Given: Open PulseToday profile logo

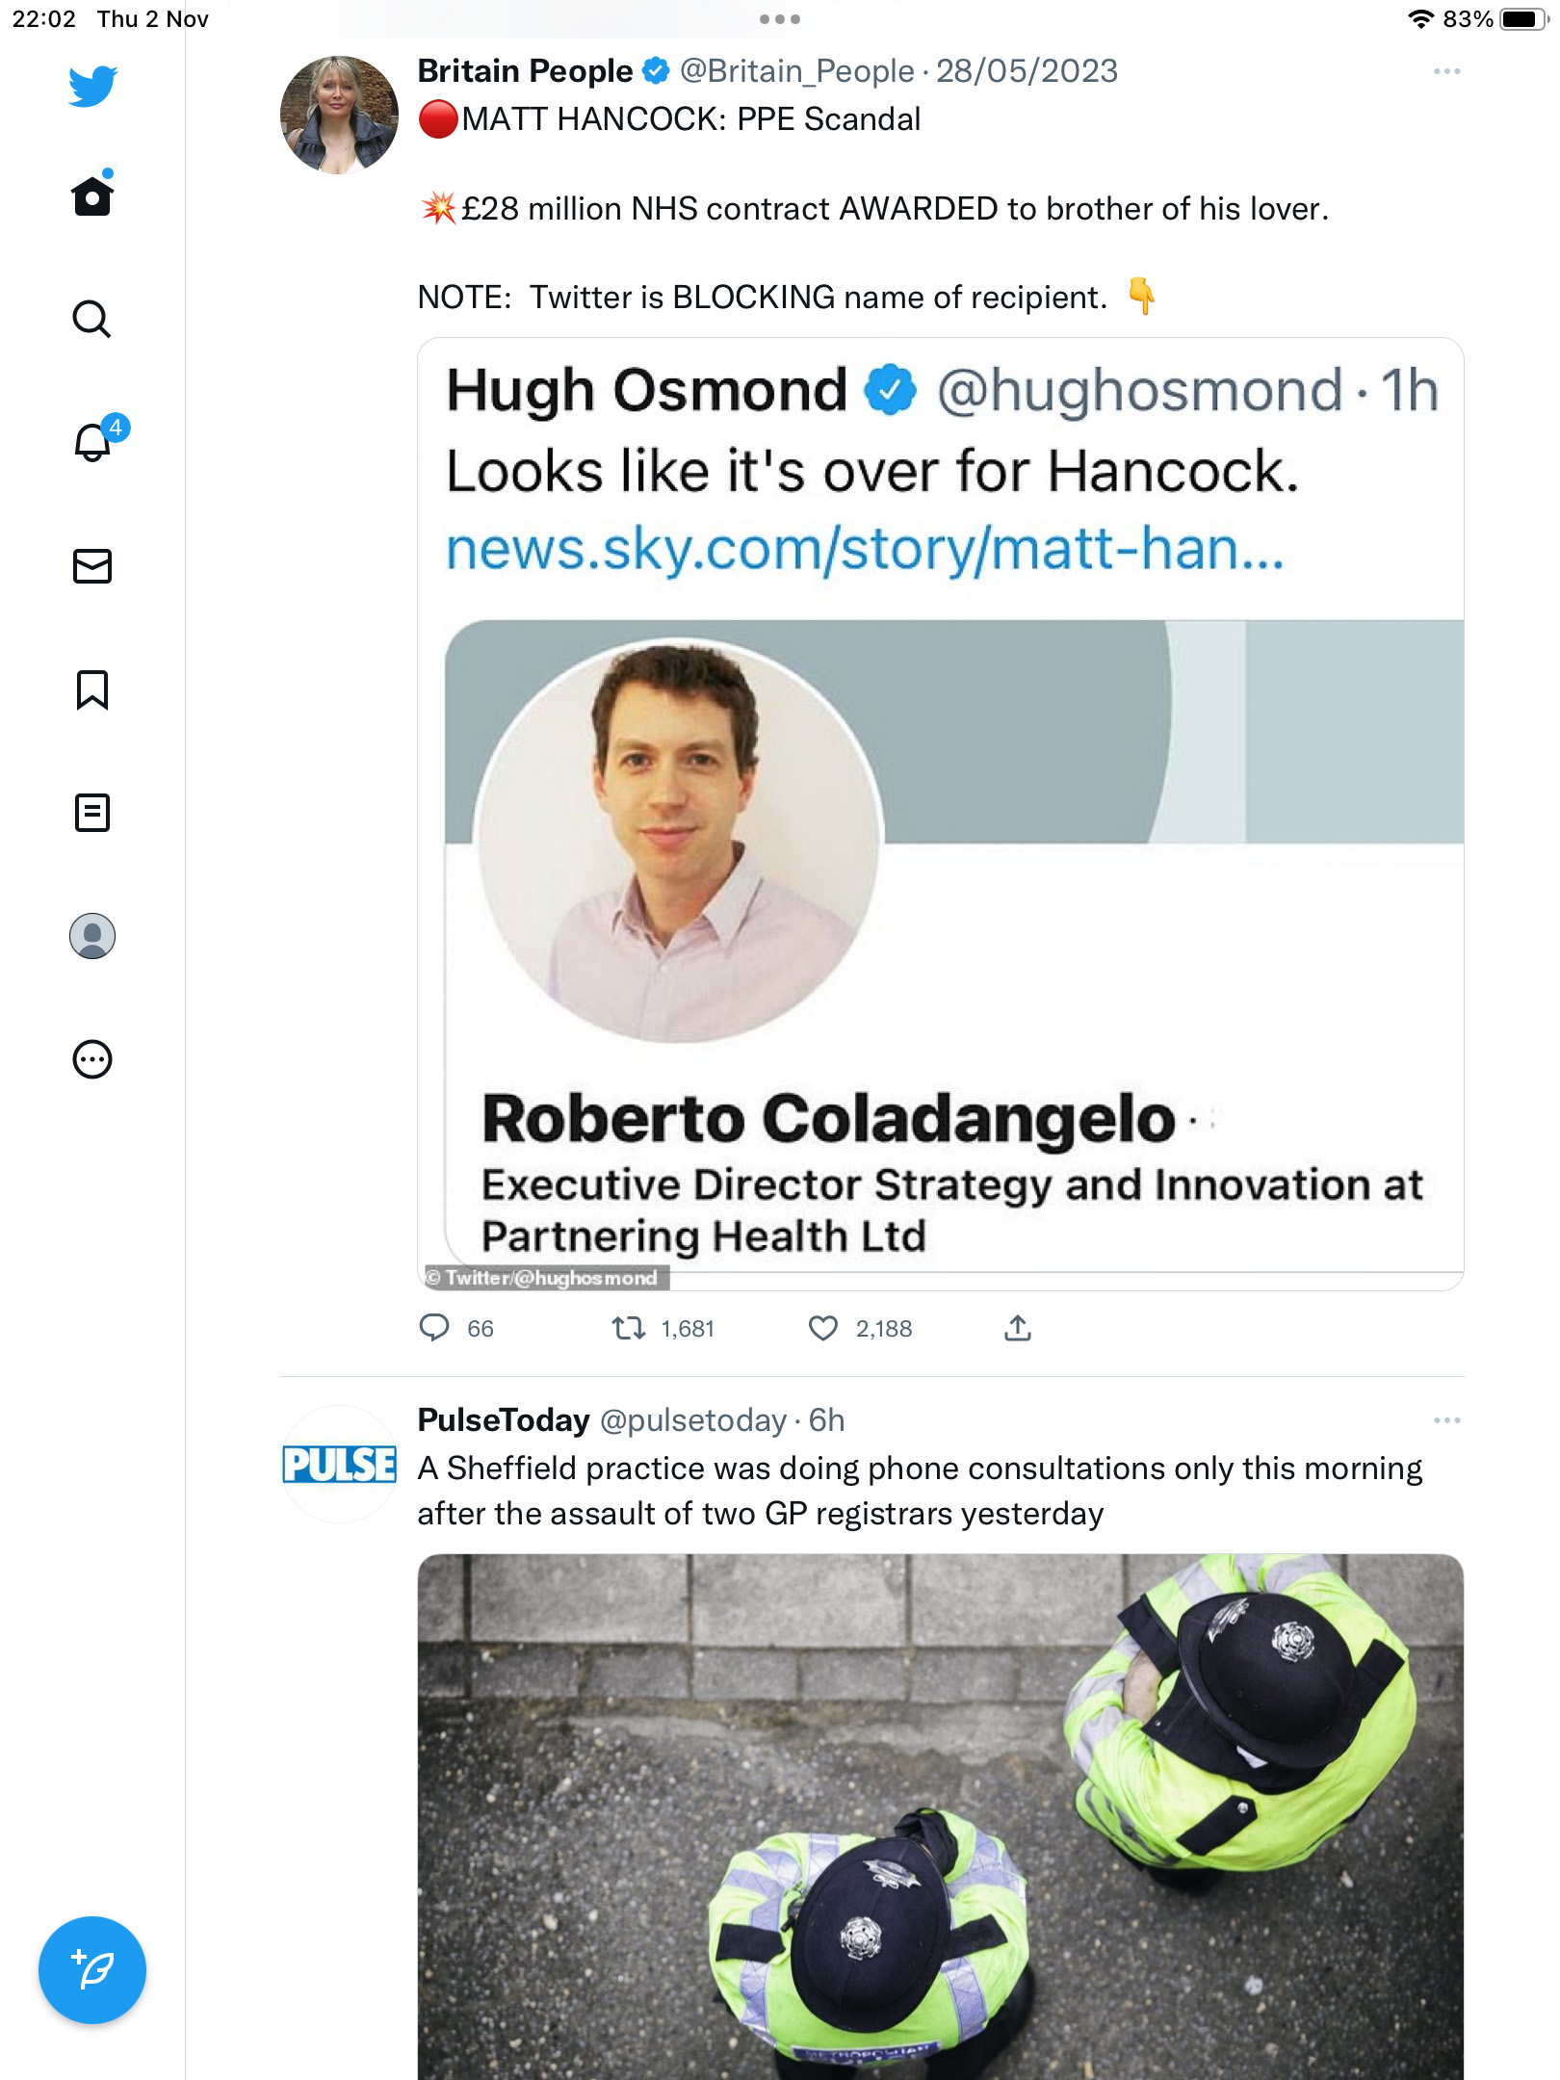Looking at the screenshot, I should [339, 1464].
